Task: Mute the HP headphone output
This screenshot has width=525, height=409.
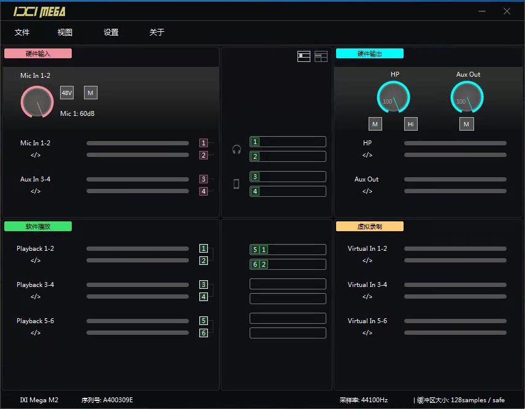Action: tap(375, 124)
